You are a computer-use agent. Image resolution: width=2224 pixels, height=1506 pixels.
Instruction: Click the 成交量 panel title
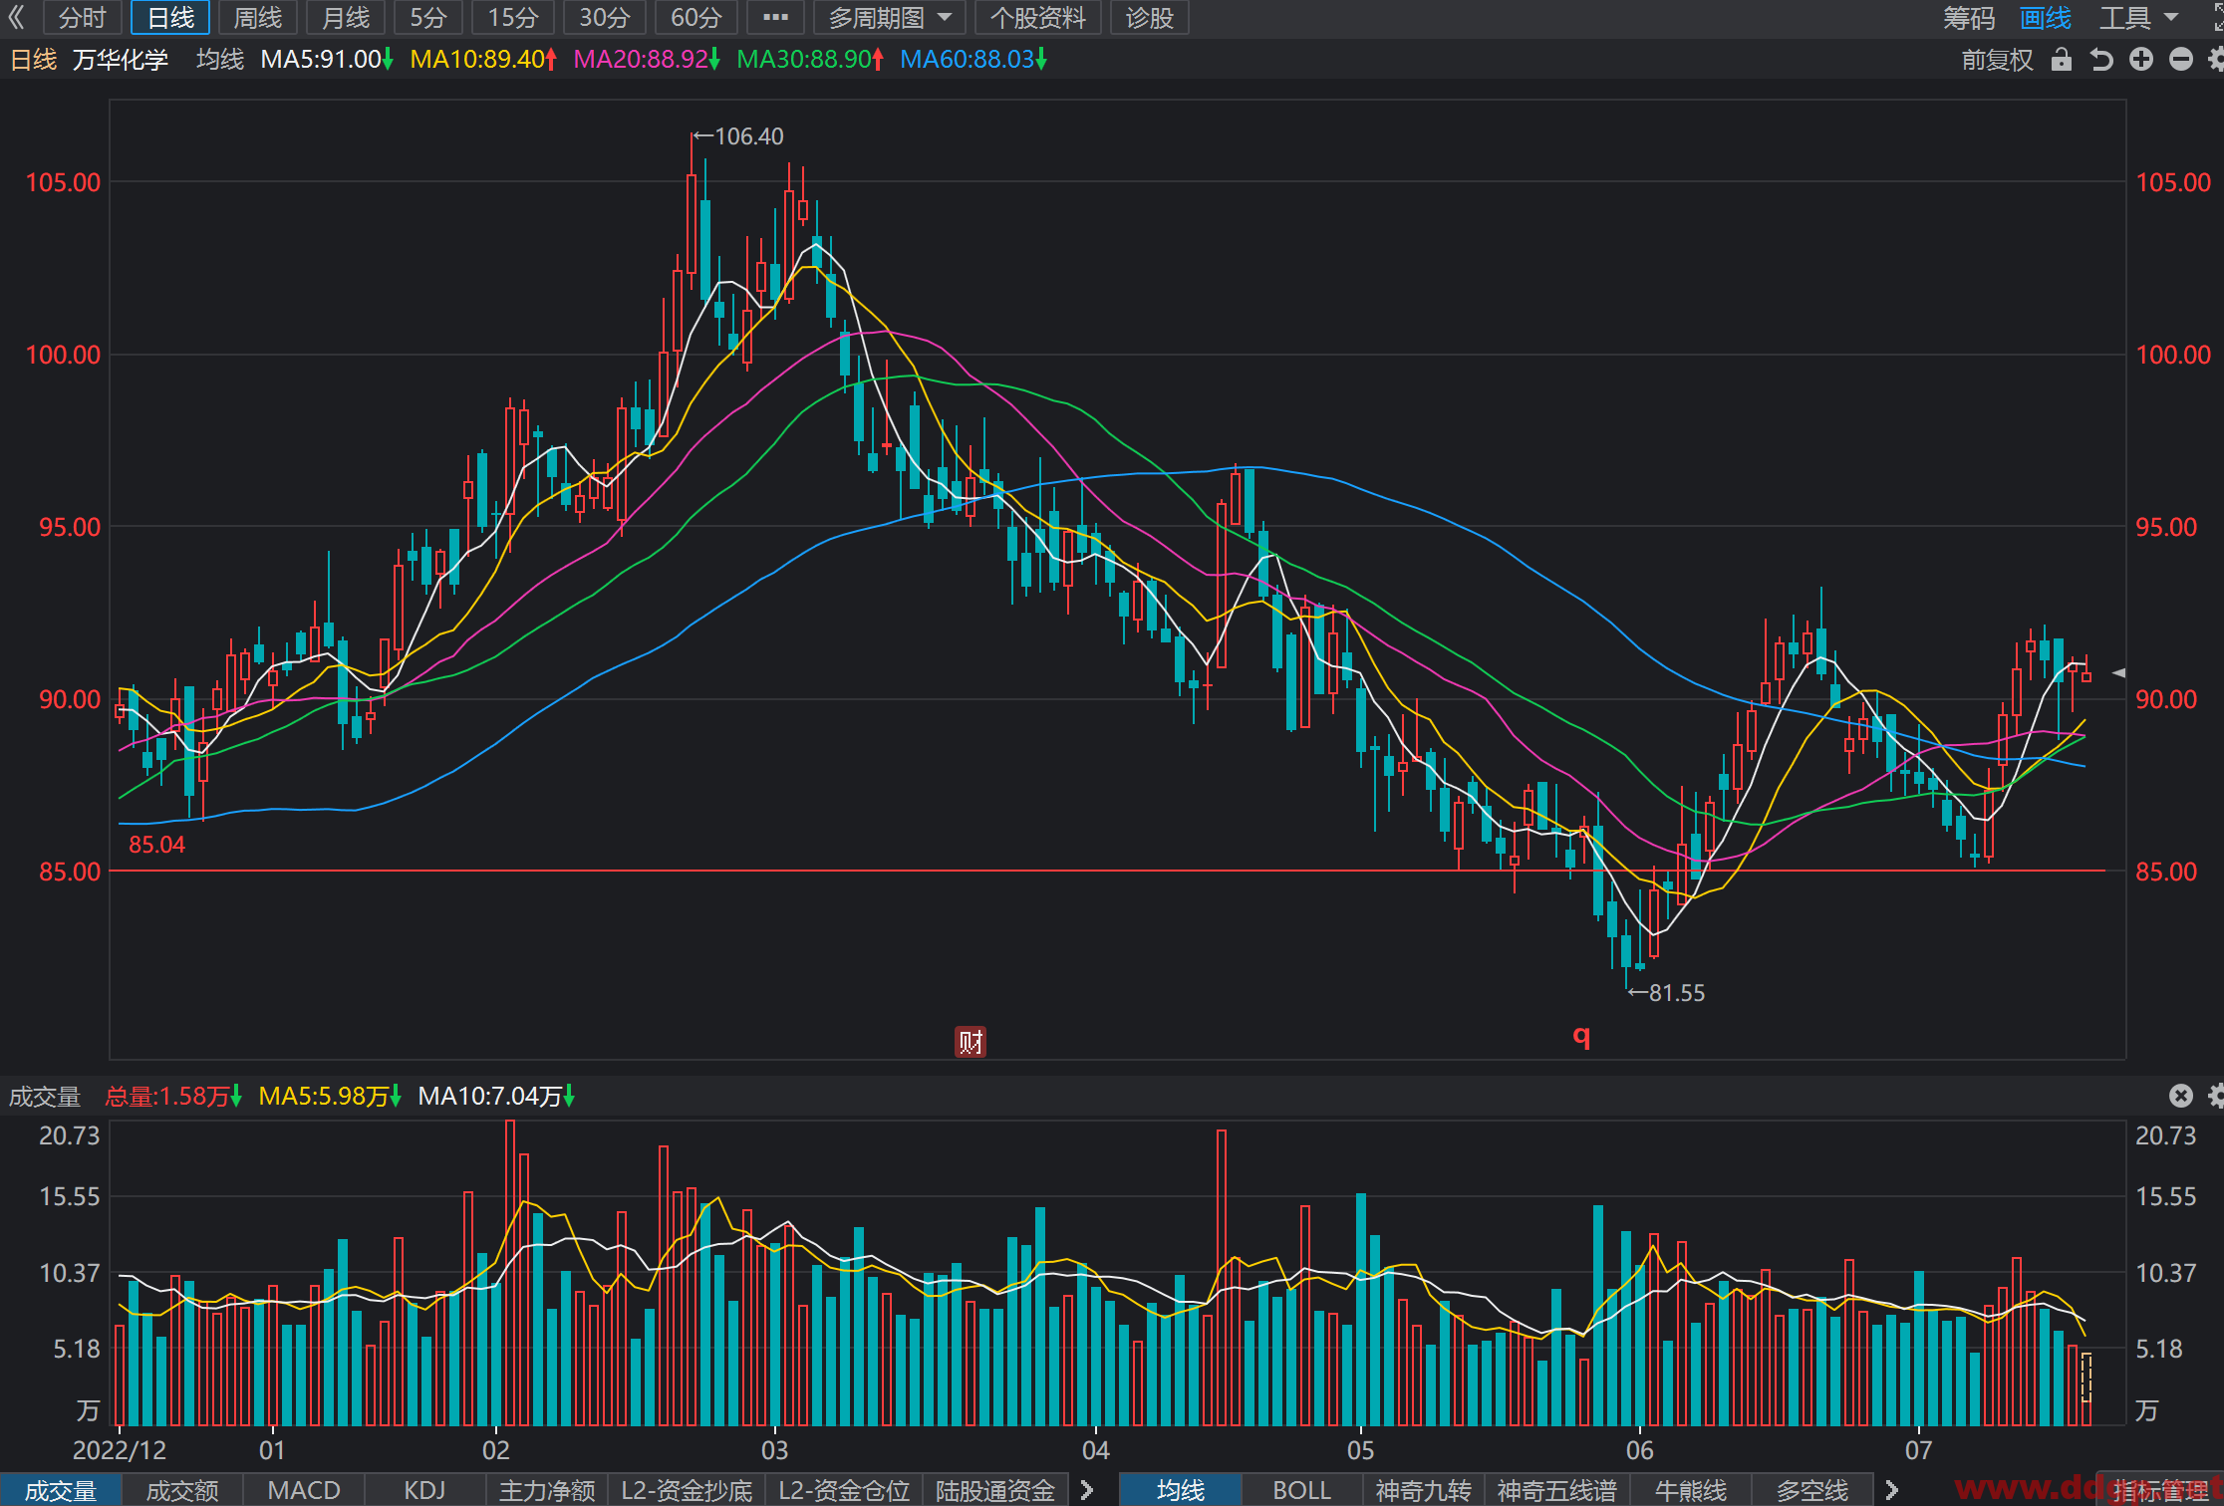pyautogui.click(x=45, y=1097)
